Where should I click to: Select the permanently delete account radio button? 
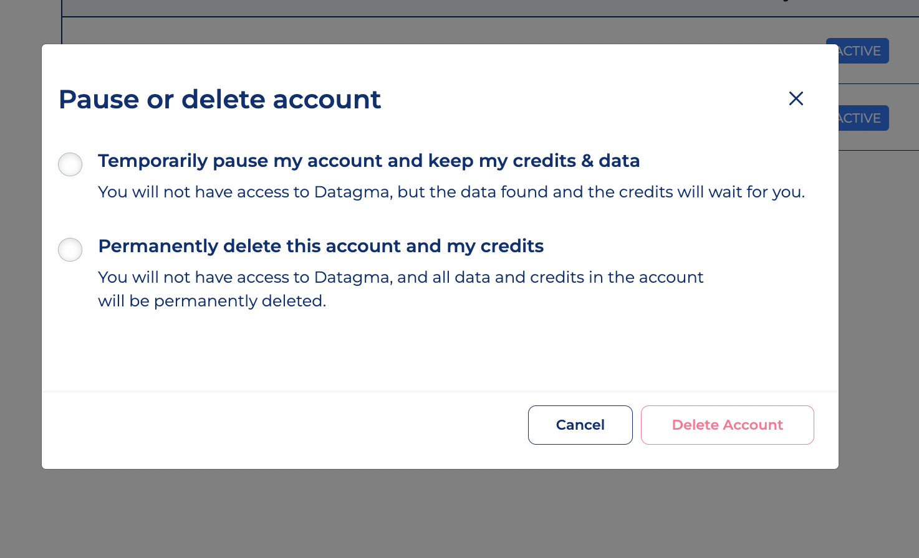[70, 250]
